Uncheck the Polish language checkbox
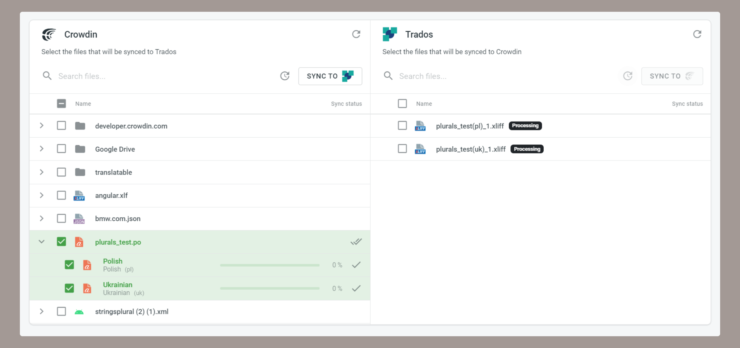Viewport: 740px width, 348px height. (69, 265)
